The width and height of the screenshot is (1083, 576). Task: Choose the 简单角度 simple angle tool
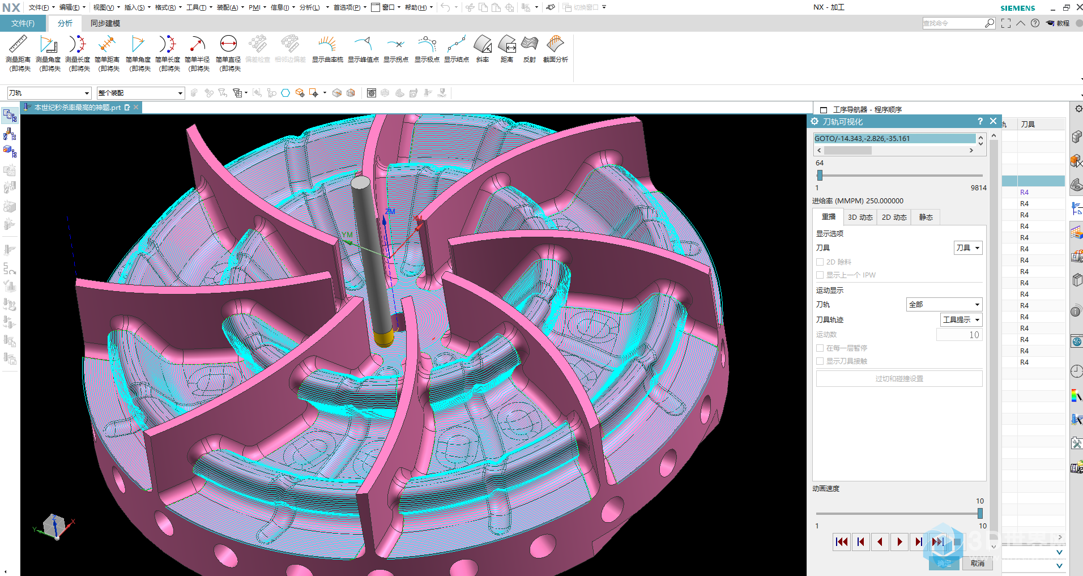pos(138,53)
